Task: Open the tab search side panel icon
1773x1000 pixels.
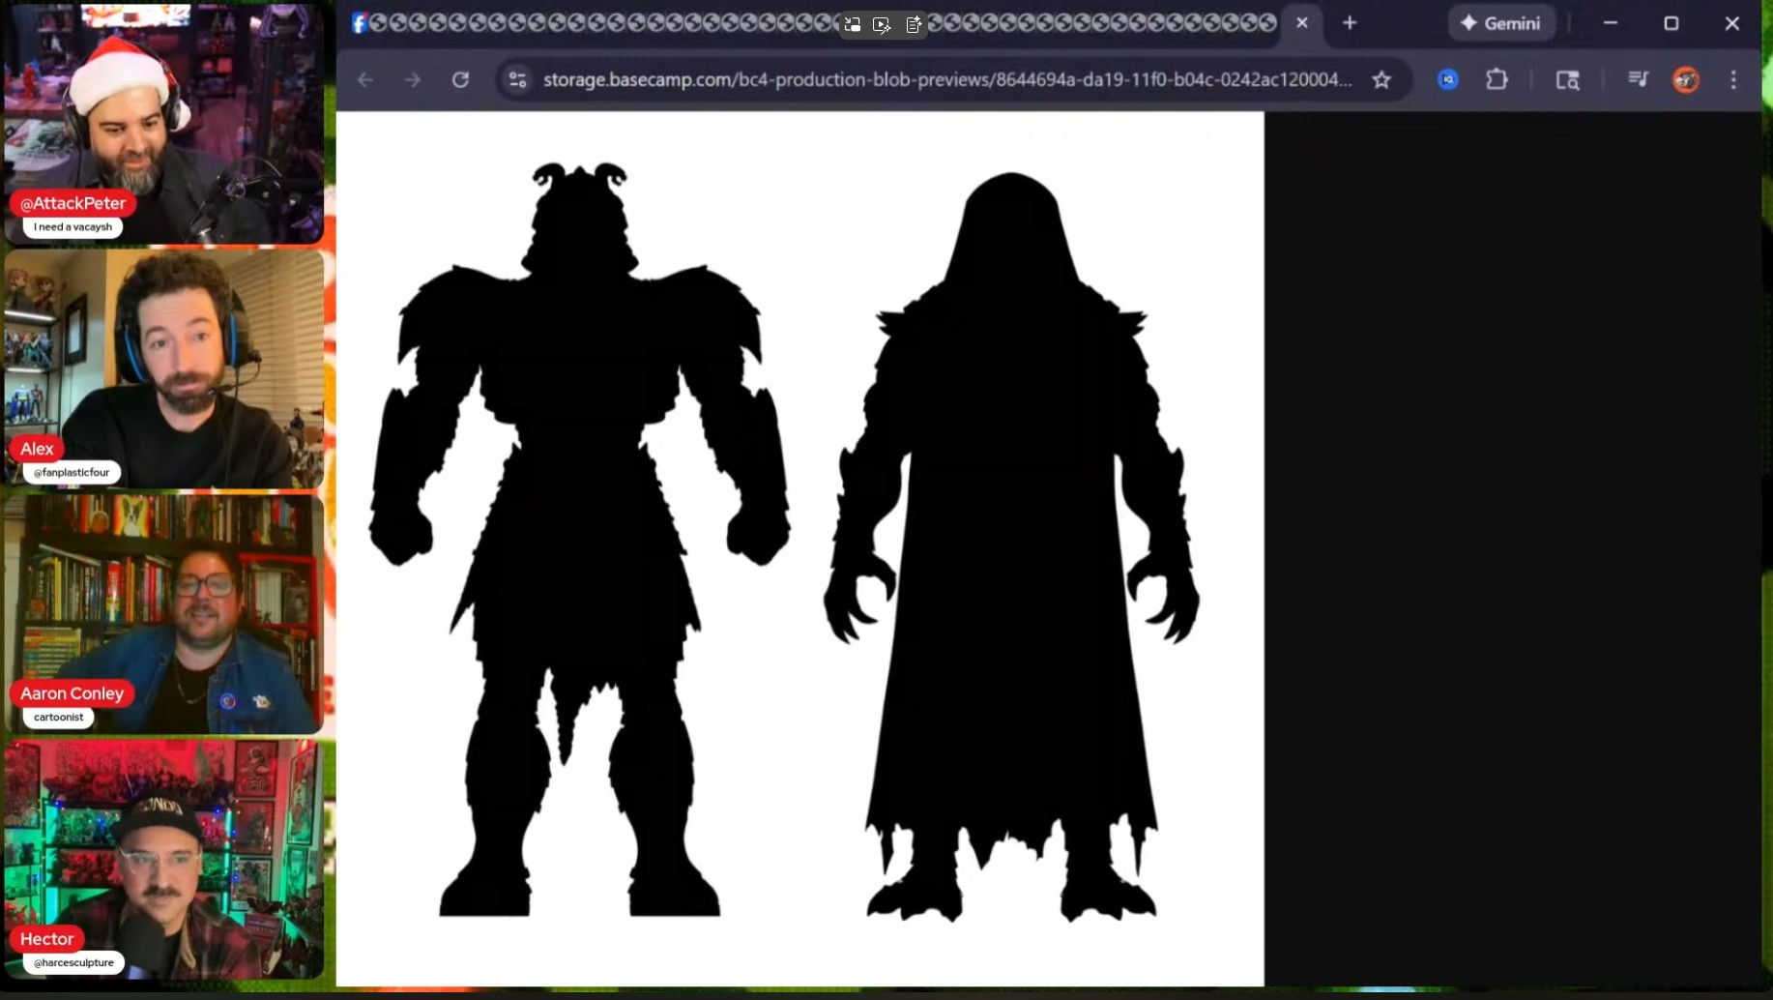Action: 1567,80
